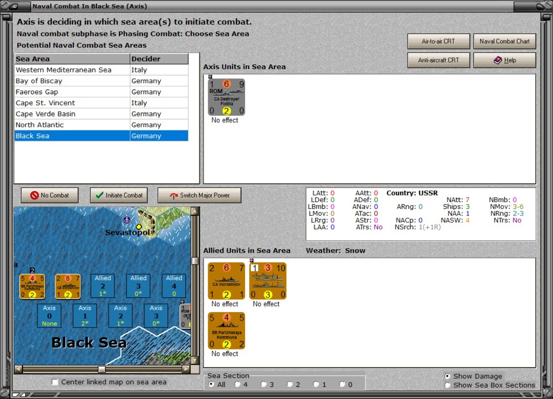
Task: Select CA Voroshilov in Allied Units list
Action: [x=227, y=281]
